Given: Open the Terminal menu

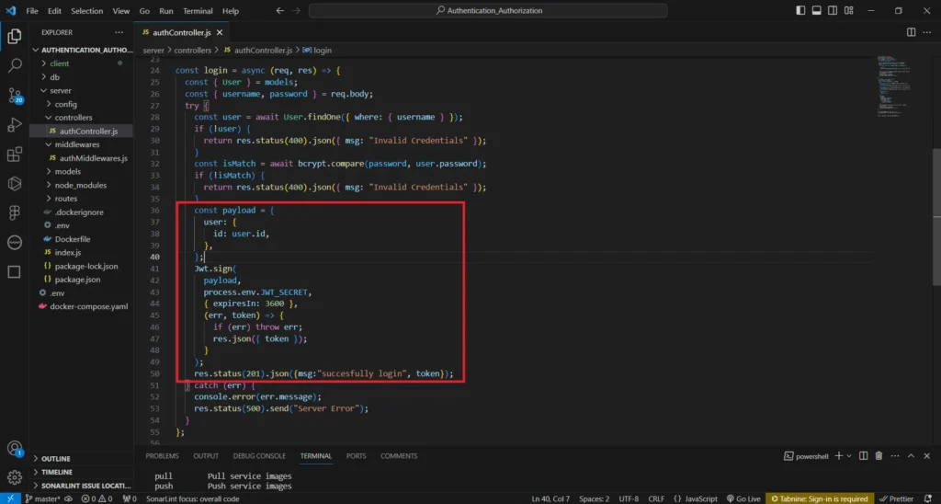Looking at the screenshot, I should 198,11.
